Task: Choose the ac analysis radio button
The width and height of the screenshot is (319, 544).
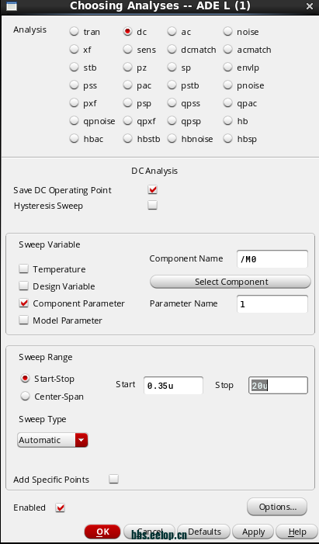Action: pos(172,32)
